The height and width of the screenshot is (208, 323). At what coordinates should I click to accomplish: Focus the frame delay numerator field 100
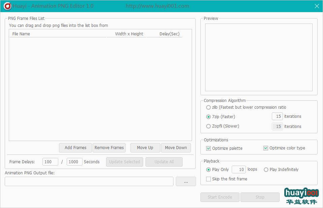tap(50, 162)
